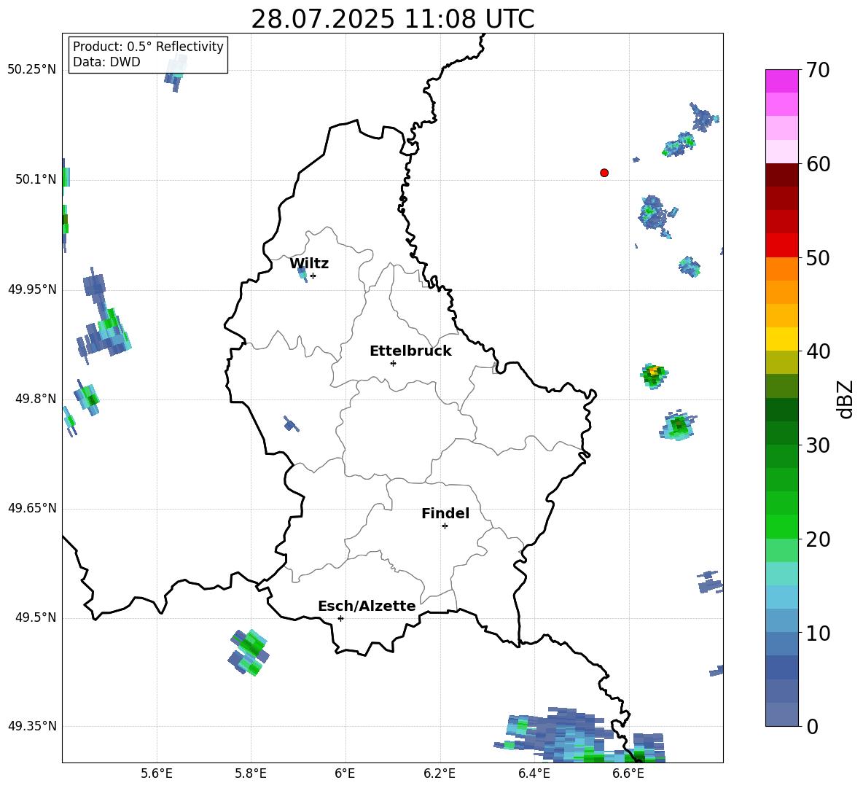
Task: Select the Findel station label
Action: coord(445,513)
